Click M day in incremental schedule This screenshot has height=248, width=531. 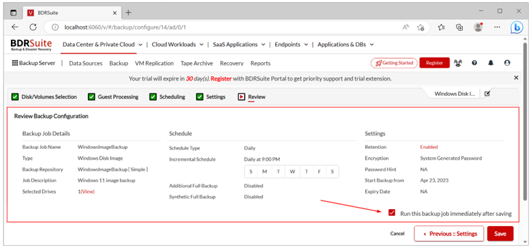click(x=265, y=171)
